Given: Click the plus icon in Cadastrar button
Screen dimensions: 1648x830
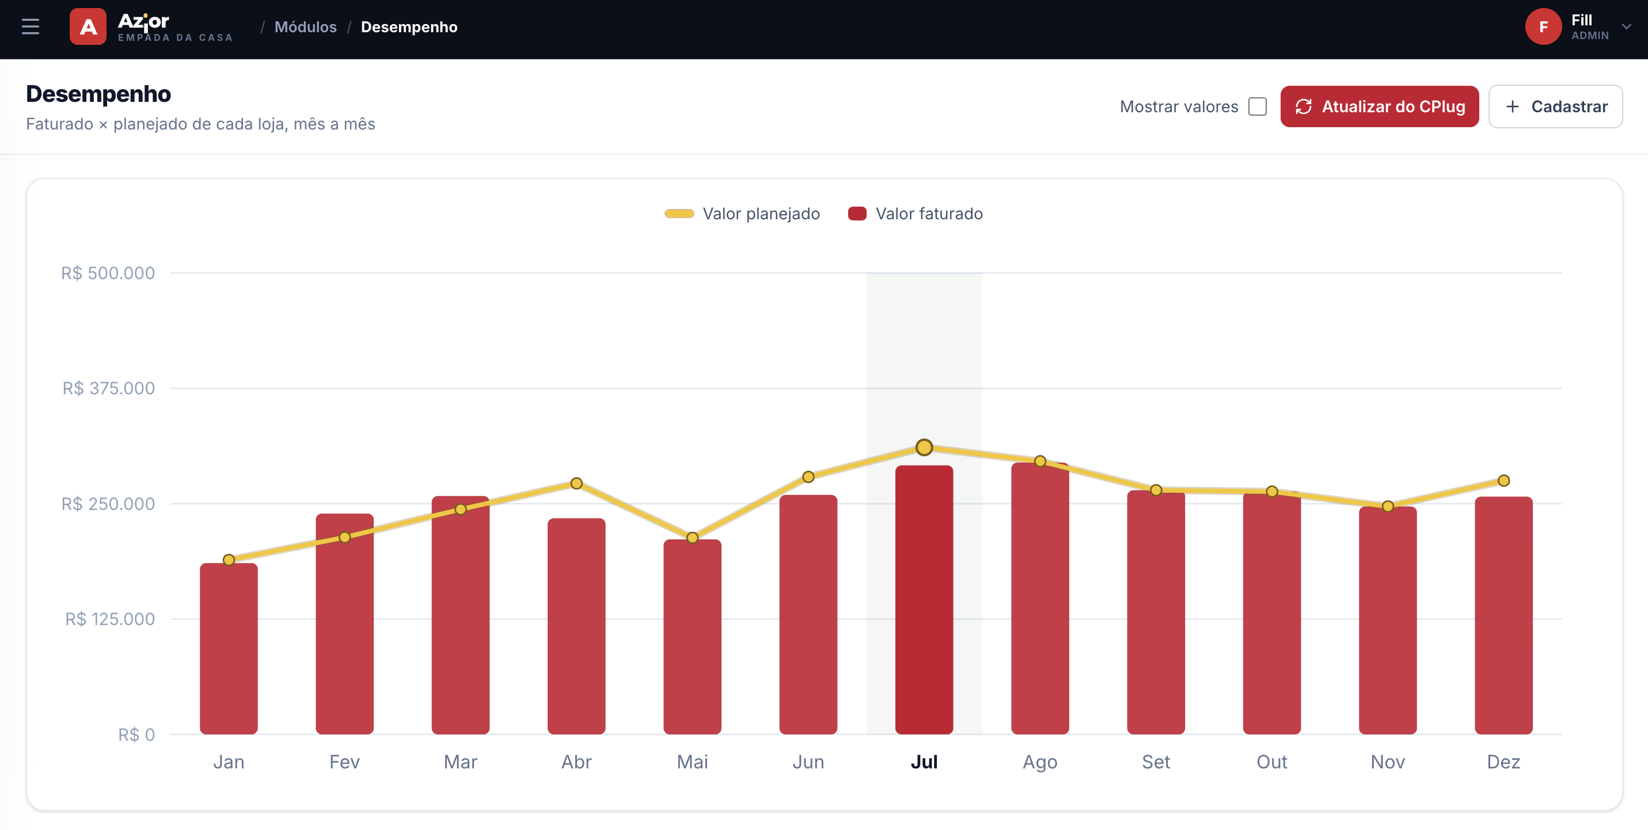Looking at the screenshot, I should (1512, 107).
